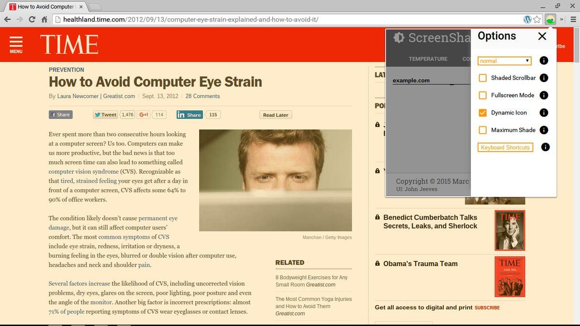Close the 'How to Avoid Computer' browser tab

tap(81, 7)
